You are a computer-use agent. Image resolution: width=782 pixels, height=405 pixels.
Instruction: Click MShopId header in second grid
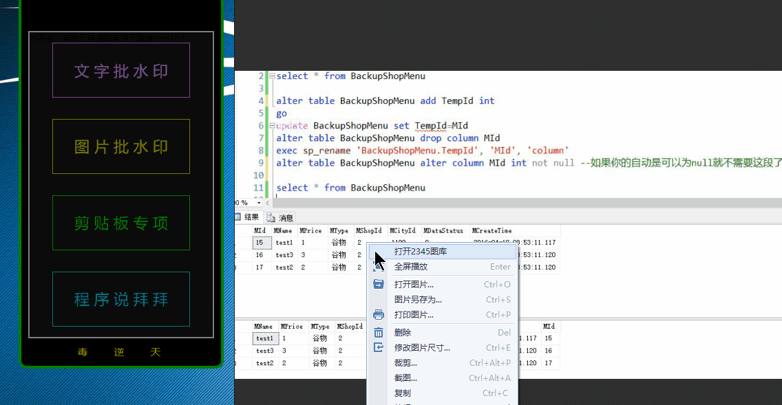[350, 327]
